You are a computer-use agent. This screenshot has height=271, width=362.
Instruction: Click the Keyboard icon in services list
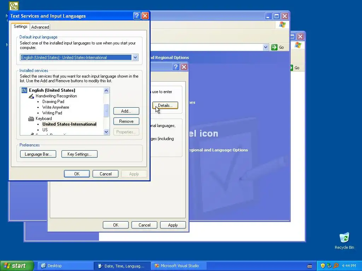coord(31,119)
